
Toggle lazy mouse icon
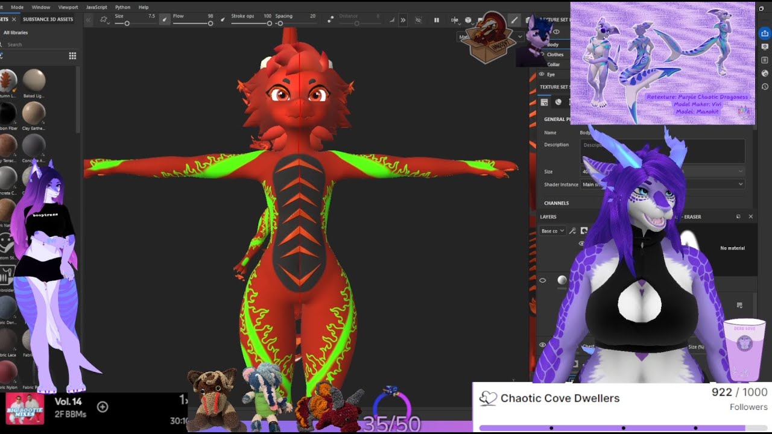[330, 20]
